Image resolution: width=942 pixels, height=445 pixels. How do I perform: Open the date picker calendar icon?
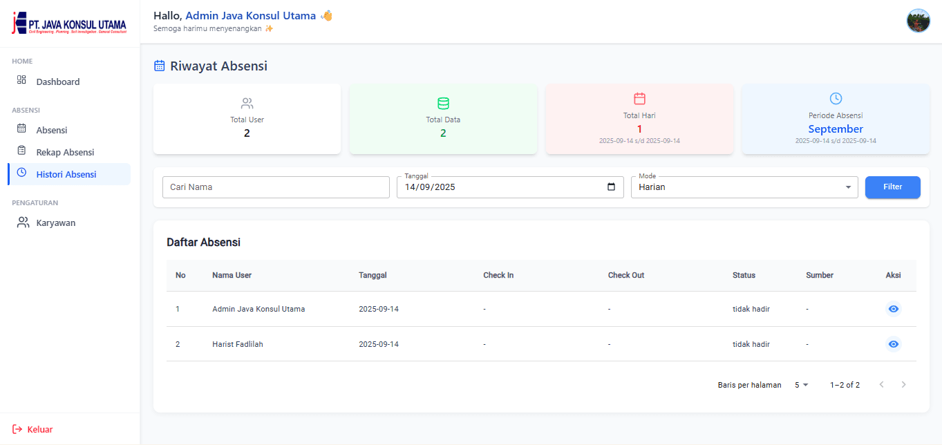pyautogui.click(x=611, y=187)
